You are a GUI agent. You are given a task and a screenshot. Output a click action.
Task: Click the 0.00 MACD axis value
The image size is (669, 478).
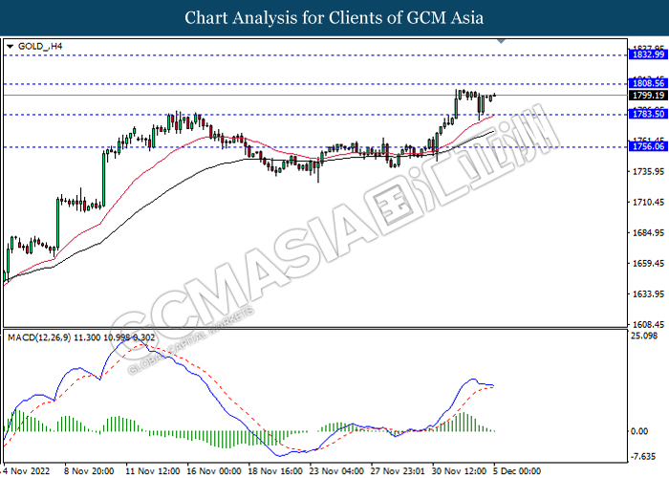click(639, 431)
